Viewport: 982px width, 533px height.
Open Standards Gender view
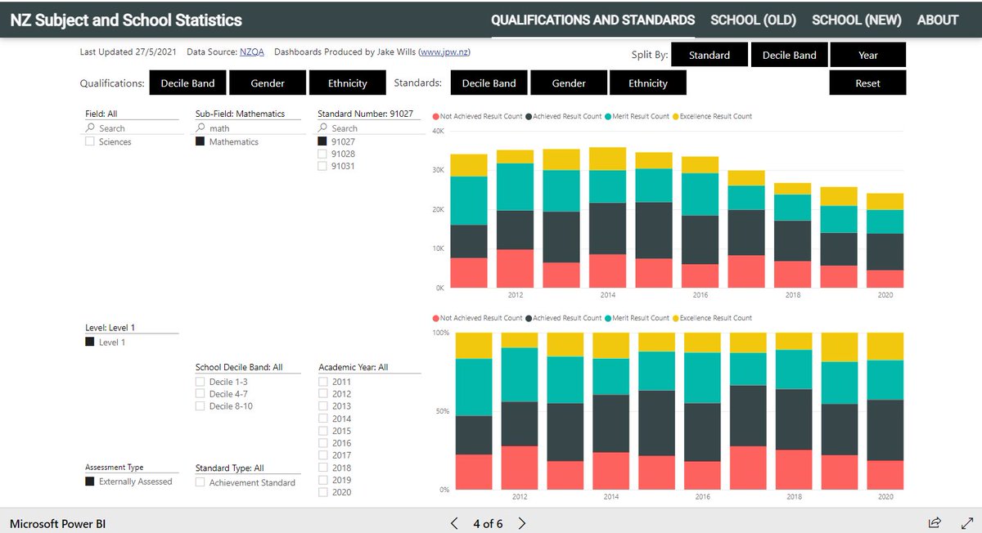coord(569,83)
